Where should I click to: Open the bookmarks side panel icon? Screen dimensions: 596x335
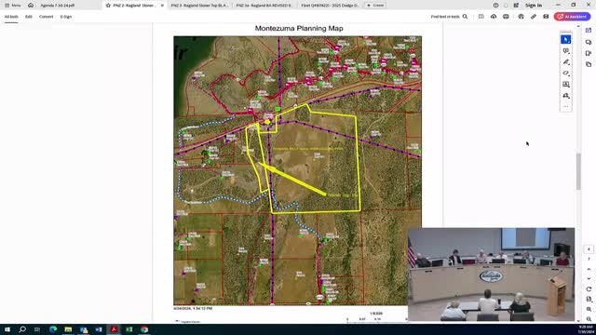click(x=589, y=53)
